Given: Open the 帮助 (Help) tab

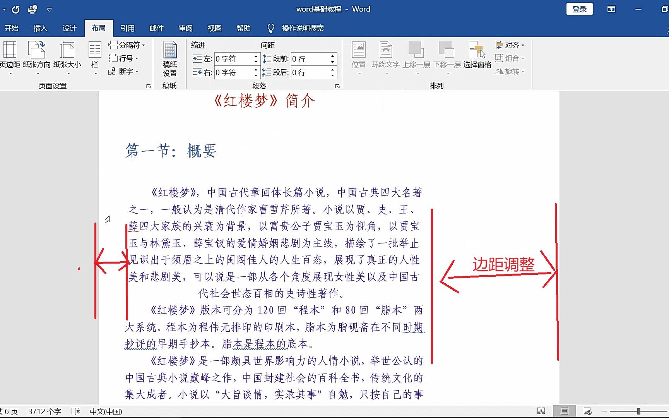Looking at the screenshot, I should [243, 28].
